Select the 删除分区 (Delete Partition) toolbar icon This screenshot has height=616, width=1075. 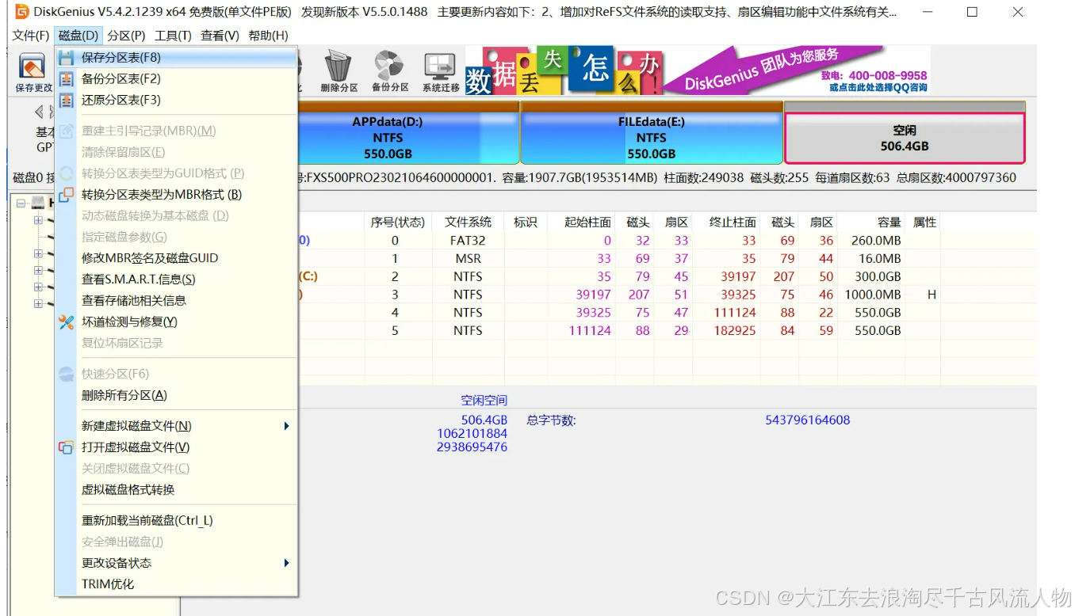coord(339,67)
